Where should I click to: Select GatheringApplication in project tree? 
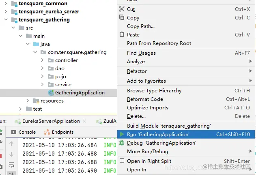pos(58,93)
